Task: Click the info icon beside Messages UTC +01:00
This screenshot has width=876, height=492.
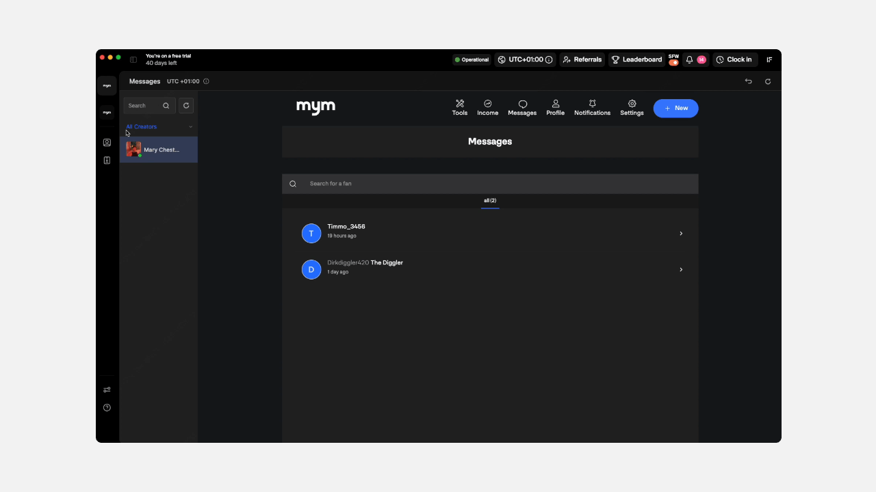Action: (x=206, y=81)
